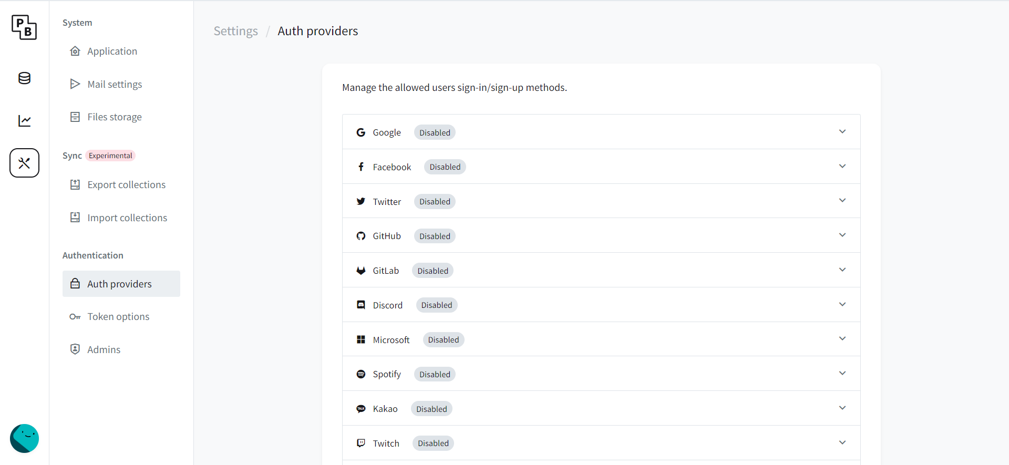This screenshot has width=1009, height=465.
Task: Open the Application settings page
Action: (x=121, y=51)
